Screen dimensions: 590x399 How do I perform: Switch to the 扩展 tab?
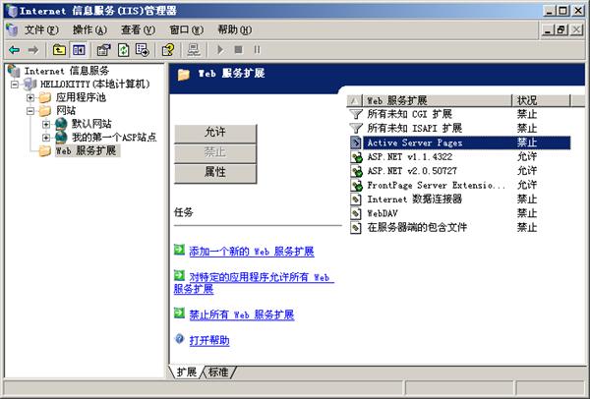click(x=187, y=372)
